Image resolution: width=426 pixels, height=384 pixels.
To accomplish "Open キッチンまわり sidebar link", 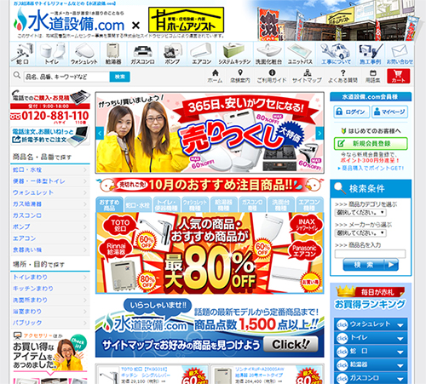I will (x=50, y=289).
